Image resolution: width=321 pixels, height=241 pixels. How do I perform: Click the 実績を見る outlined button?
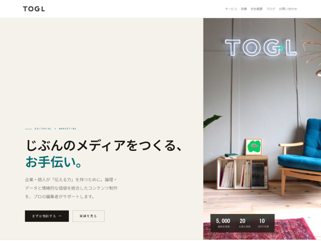88,216
